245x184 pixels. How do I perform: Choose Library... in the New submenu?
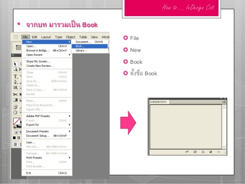(x=90, y=50)
